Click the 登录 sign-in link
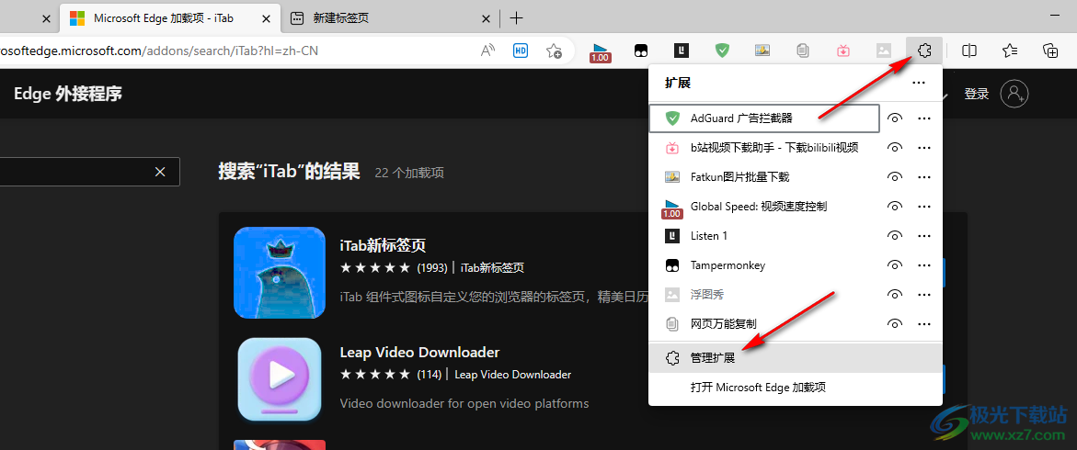Image resolution: width=1077 pixels, height=450 pixels. (x=976, y=94)
